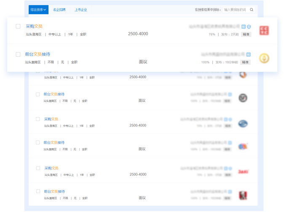Check the box in the KFC logo job row

(x=38, y=191)
